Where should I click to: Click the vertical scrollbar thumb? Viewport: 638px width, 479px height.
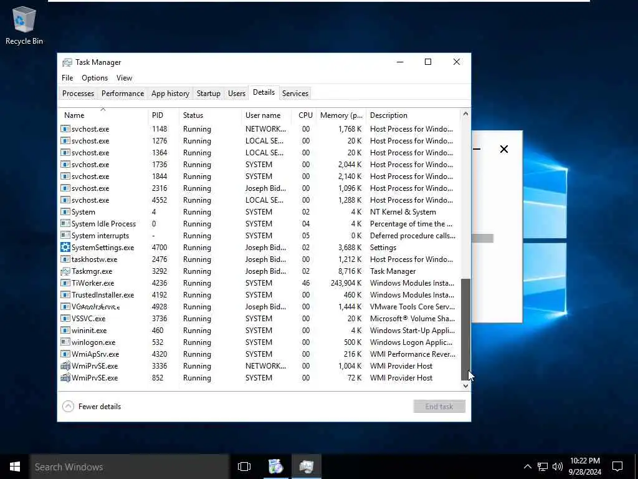[x=466, y=329]
